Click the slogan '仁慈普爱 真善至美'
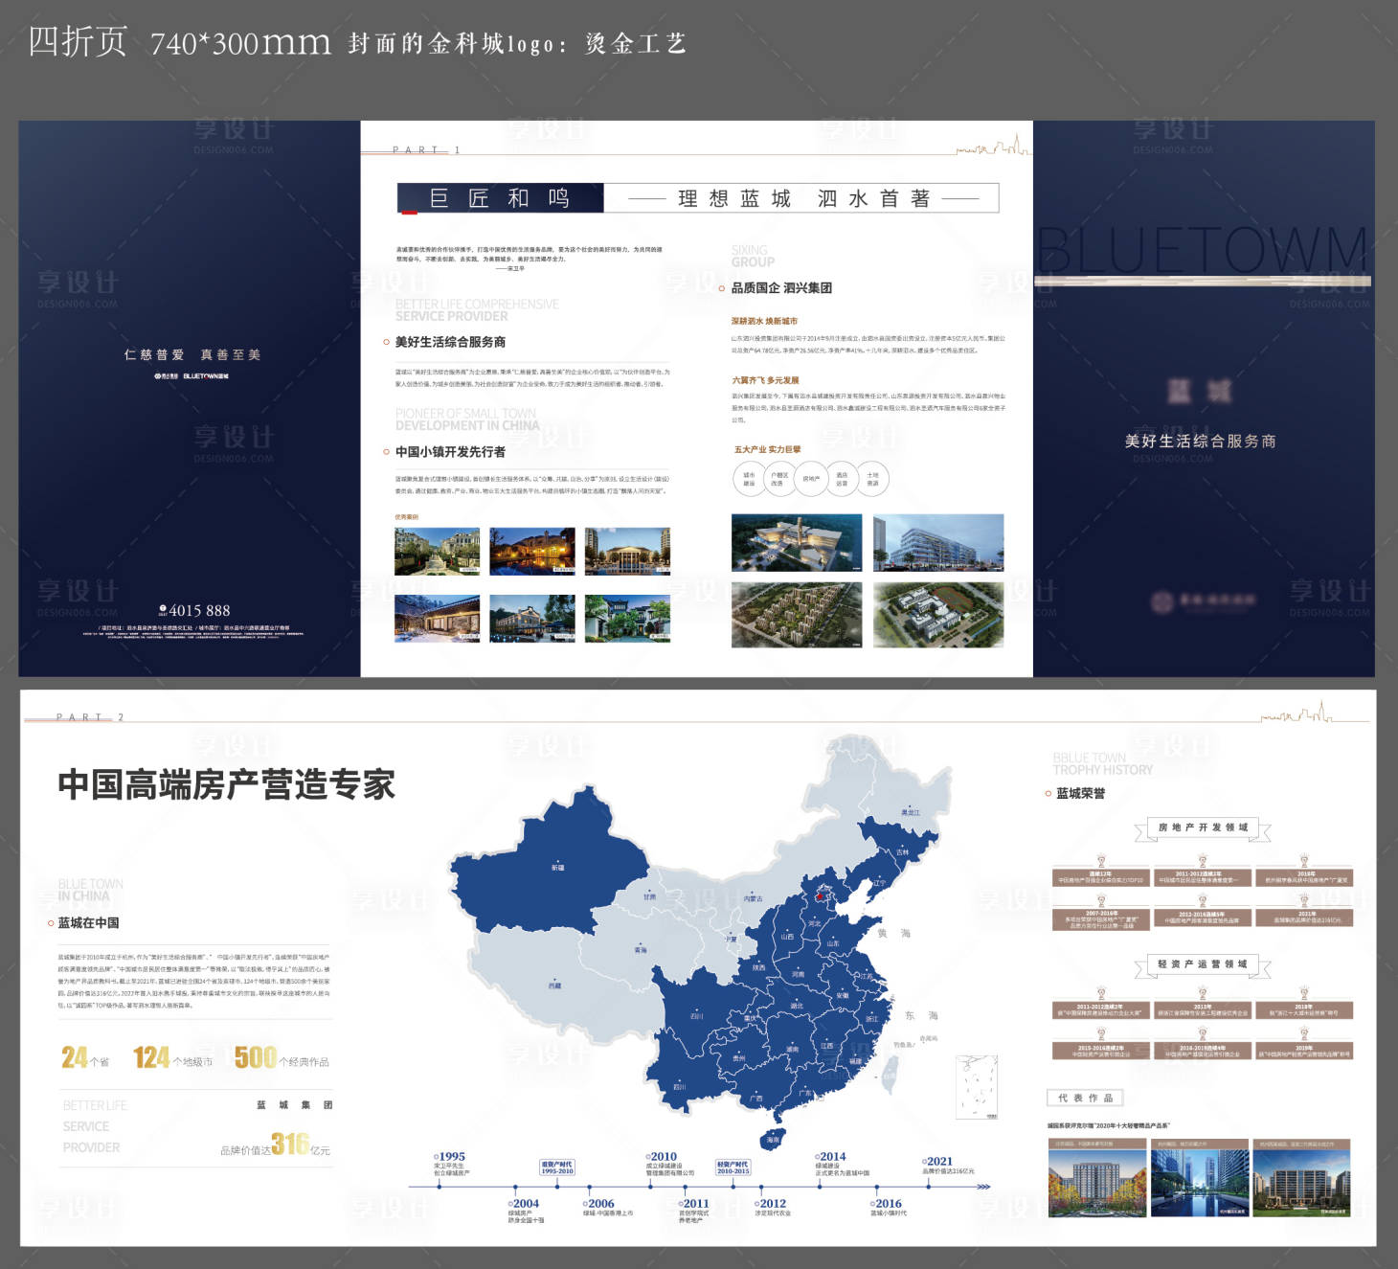 pos(192,354)
